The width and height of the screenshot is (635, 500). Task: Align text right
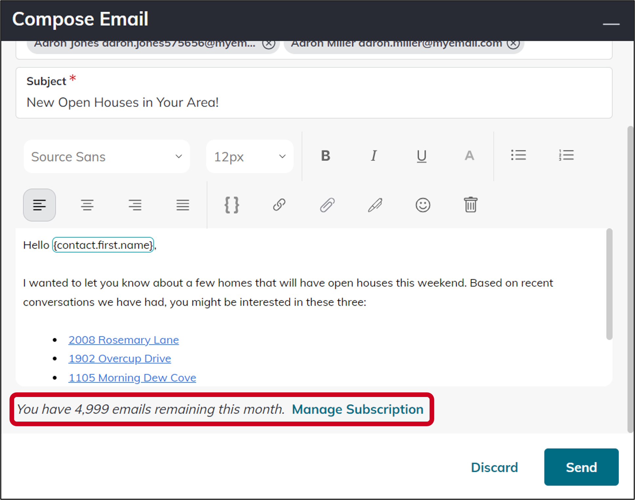tap(135, 205)
